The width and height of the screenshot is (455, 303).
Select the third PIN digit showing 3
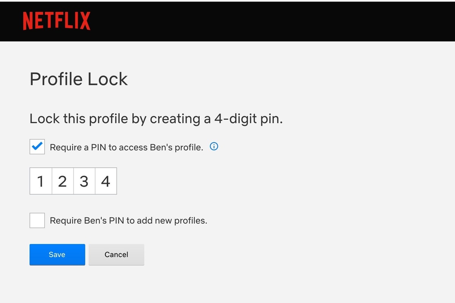[x=84, y=181]
